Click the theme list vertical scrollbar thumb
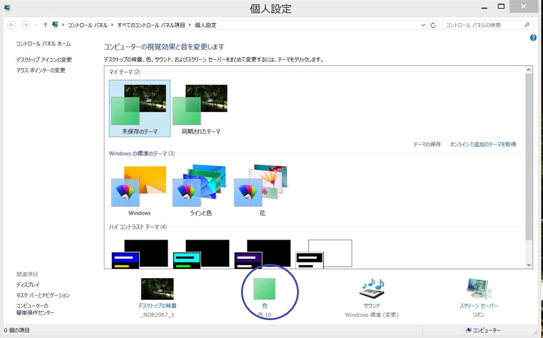543x338 pixels. (x=529, y=157)
